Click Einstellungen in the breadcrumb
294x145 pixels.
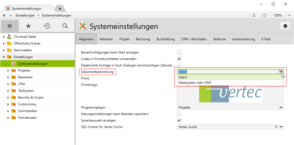25,15
